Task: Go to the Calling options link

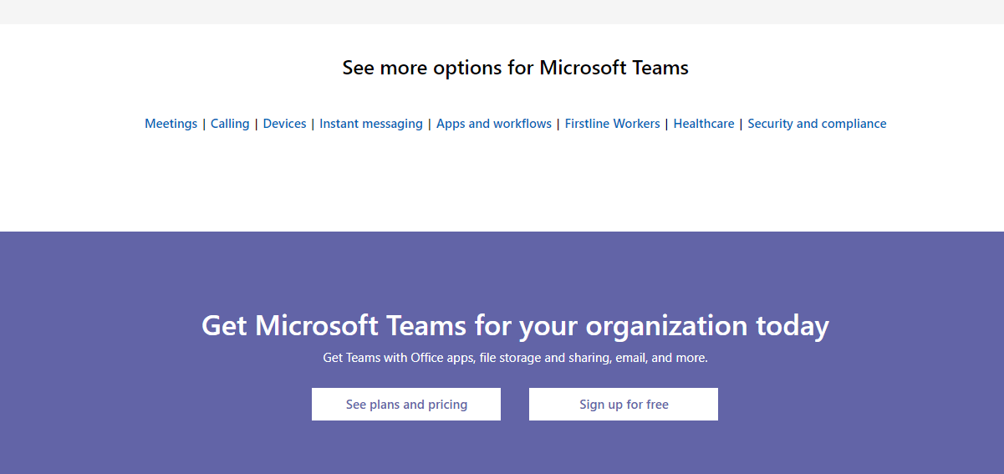Action: (x=230, y=124)
